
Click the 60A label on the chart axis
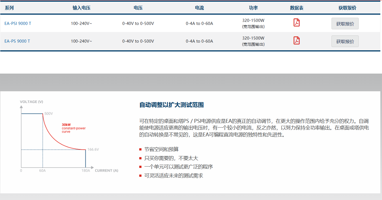click(x=42, y=171)
